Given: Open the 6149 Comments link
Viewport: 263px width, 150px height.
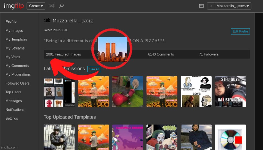Looking at the screenshot, I should [x=161, y=54].
